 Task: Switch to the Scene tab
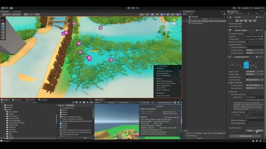[x=5, y=12]
